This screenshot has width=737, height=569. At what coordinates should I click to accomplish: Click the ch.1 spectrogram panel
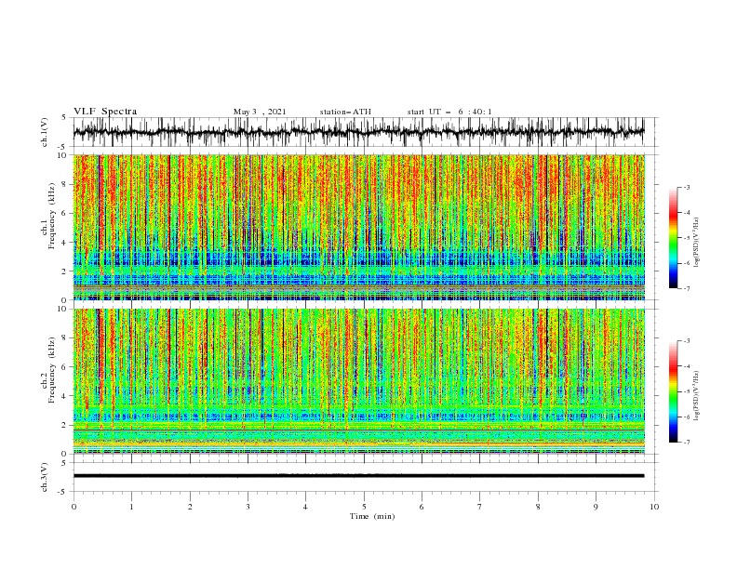click(358, 227)
